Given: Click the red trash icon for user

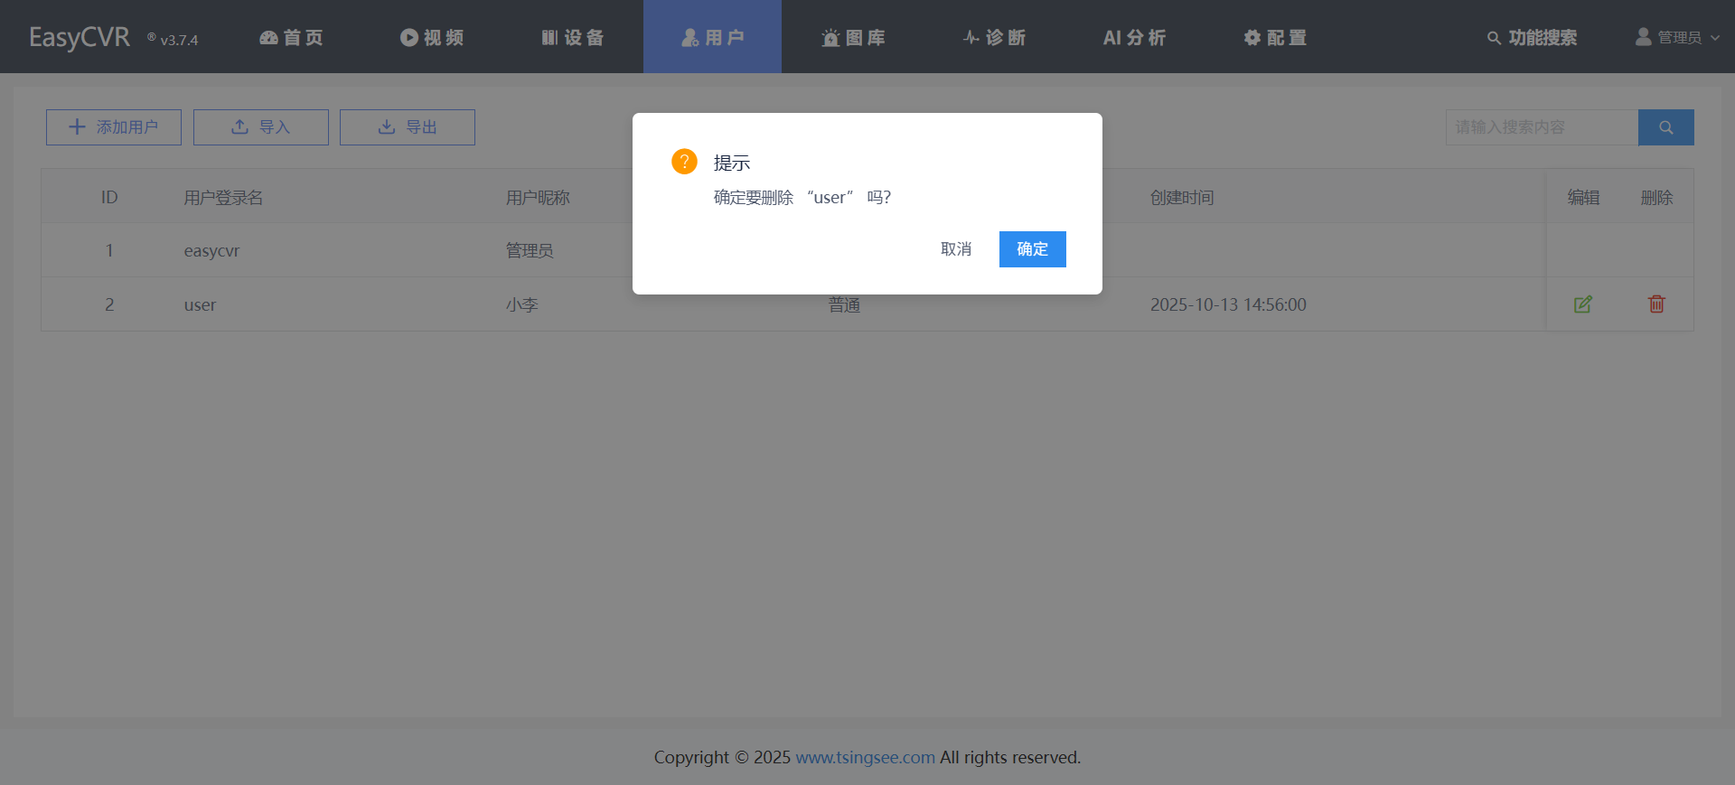Looking at the screenshot, I should pyautogui.click(x=1656, y=304).
